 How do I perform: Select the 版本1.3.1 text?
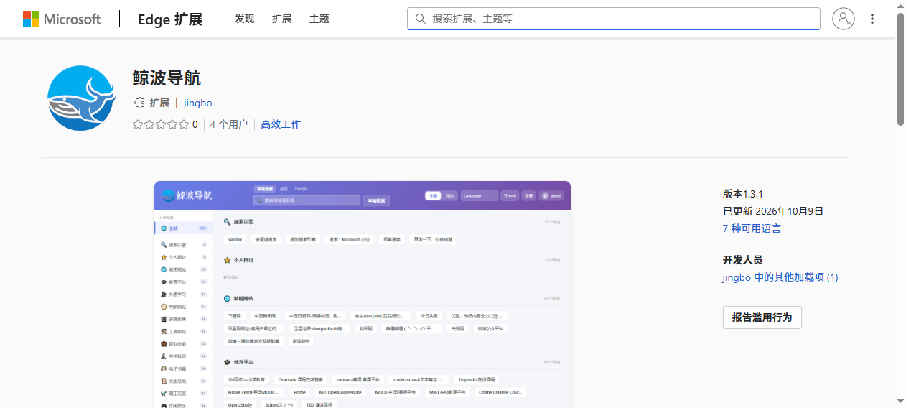pos(742,194)
